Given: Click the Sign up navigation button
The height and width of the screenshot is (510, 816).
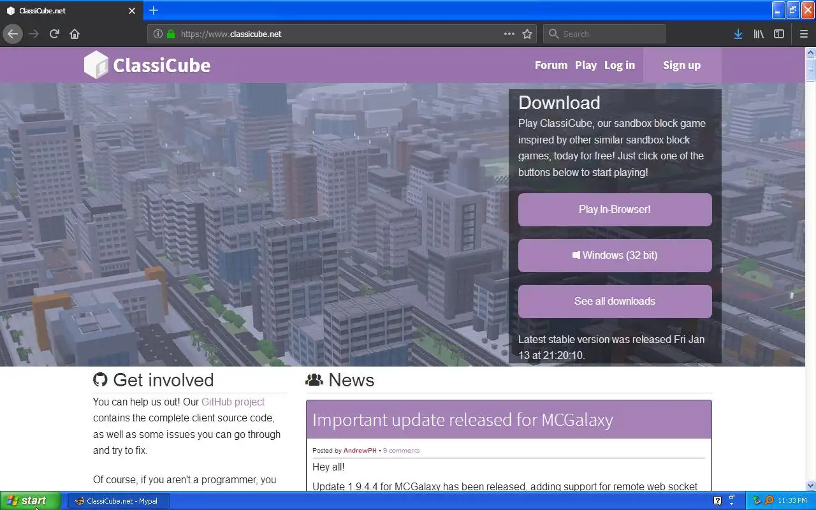Looking at the screenshot, I should 681,65.
